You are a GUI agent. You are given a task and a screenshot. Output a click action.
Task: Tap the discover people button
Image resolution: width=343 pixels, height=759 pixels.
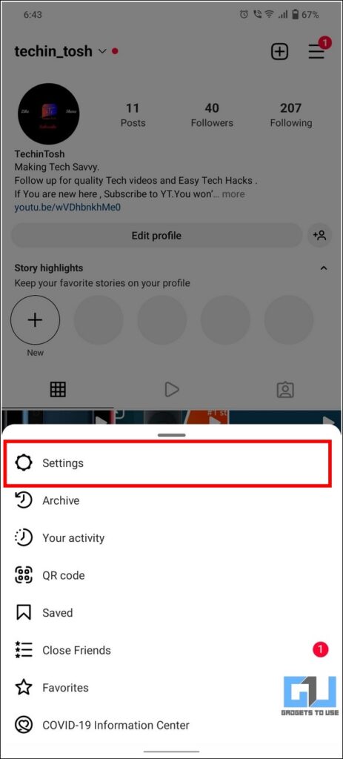tap(319, 236)
